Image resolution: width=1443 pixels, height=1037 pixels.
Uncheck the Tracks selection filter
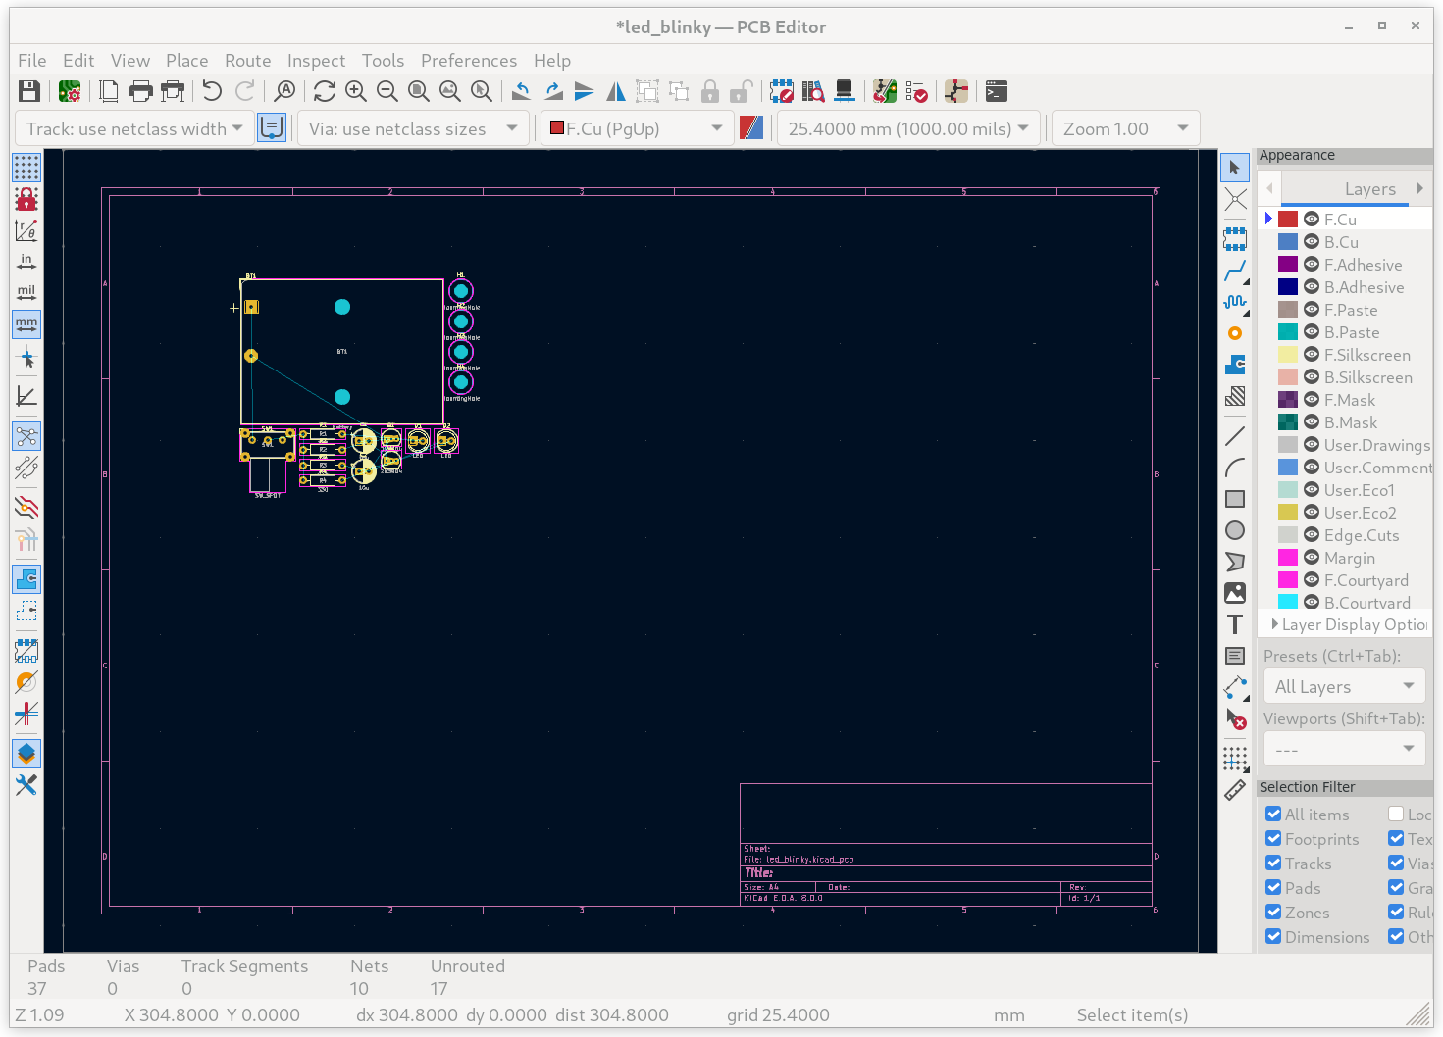pos(1273,864)
